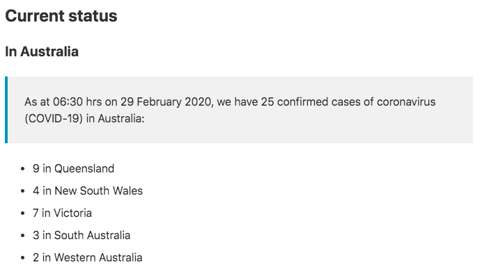Image resolution: width=484 pixels, height=267 pixels.
Task: Click the "In Australia" subheading
Action: [42, 51]
